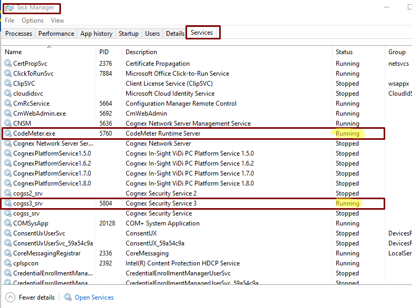The height and width of the screenshot is (308, 412).
Task: Sort services by the Name column header
Action: (14, 52)
